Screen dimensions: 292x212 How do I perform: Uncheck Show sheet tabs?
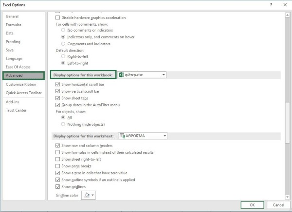(x=58, y=98)
